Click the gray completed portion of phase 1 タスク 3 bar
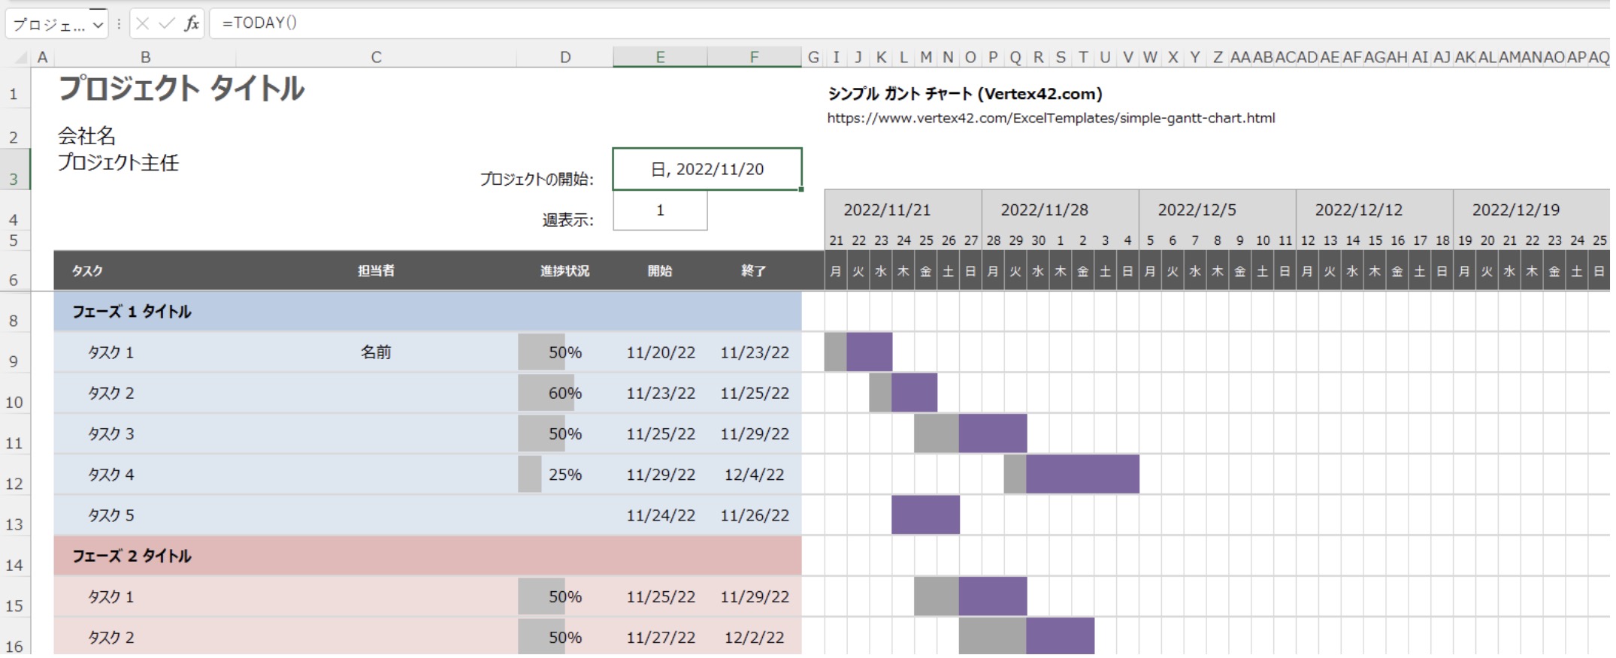 click(937, 434)
